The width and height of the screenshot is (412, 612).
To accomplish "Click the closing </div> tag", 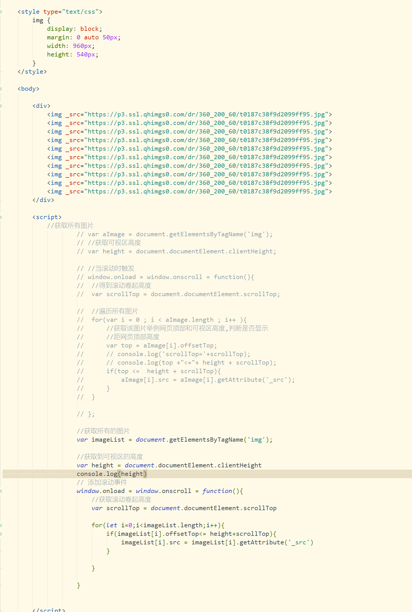I will [x=43, y=200].
